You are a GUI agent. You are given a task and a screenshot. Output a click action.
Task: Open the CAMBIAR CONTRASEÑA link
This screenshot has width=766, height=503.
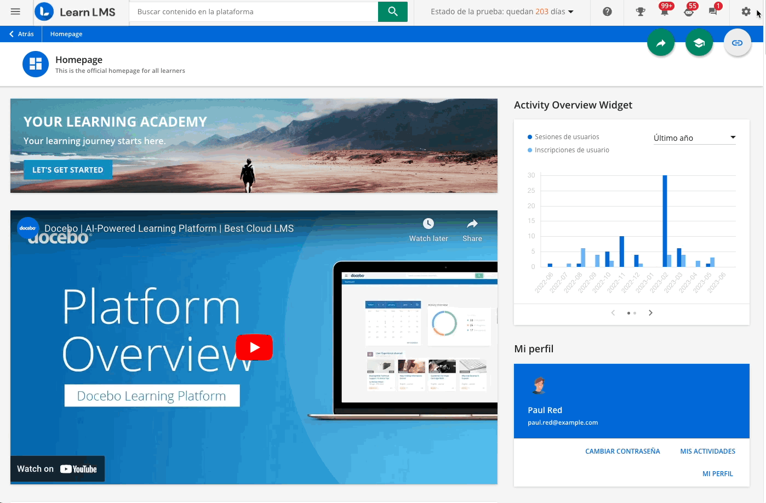click(x=622, y=451)
